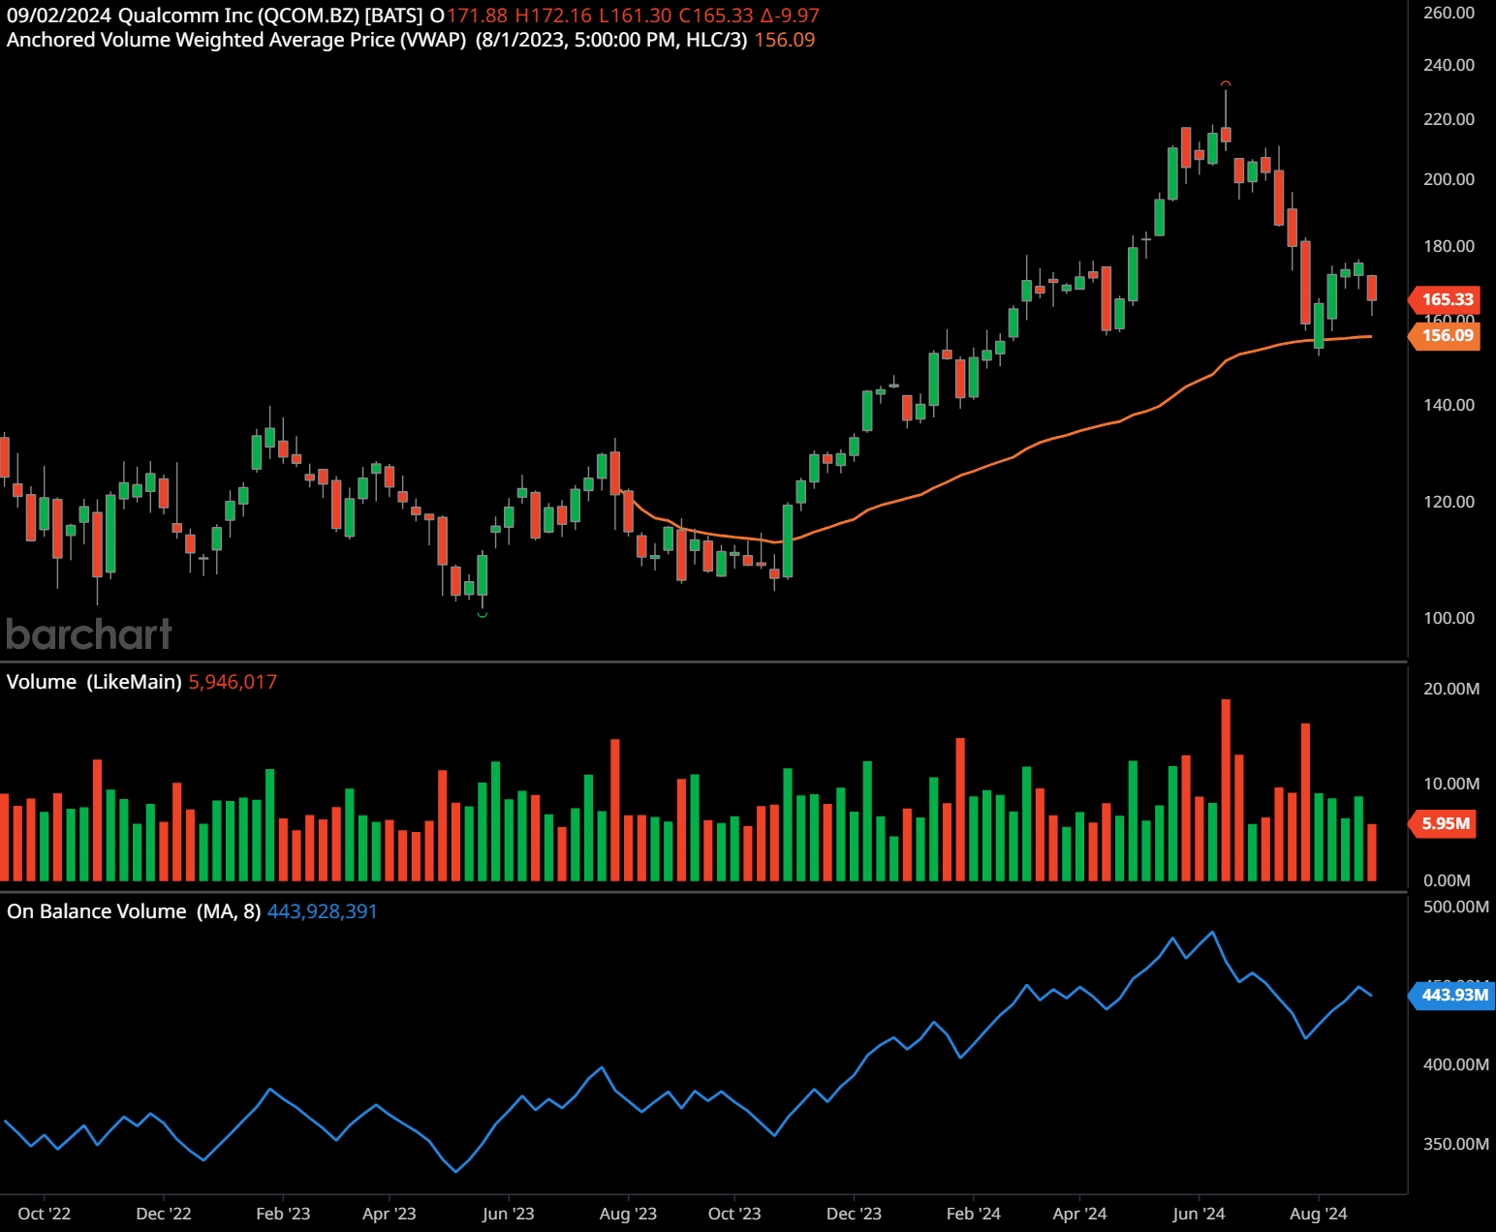Click the 20.00M volume axis label
This screenshot has width=1496, height=1232.
tap(1451, 689)
